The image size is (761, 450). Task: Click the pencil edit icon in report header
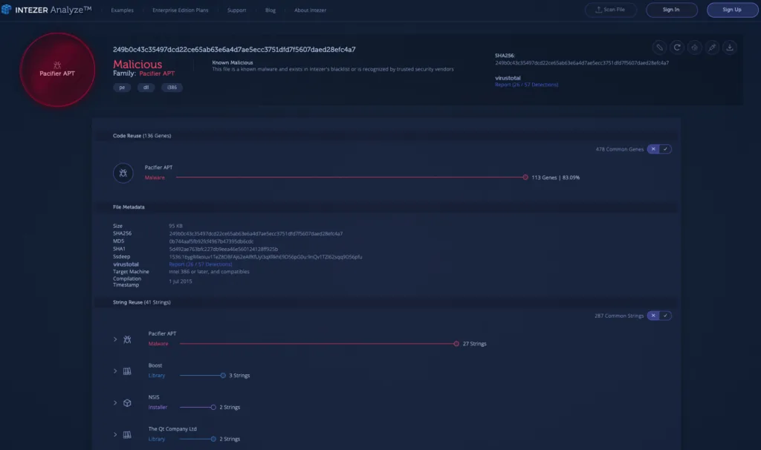[659, 48]
